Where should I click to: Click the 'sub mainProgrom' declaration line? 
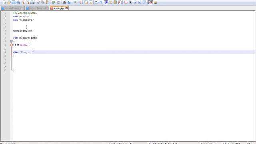tap(25, 38)
